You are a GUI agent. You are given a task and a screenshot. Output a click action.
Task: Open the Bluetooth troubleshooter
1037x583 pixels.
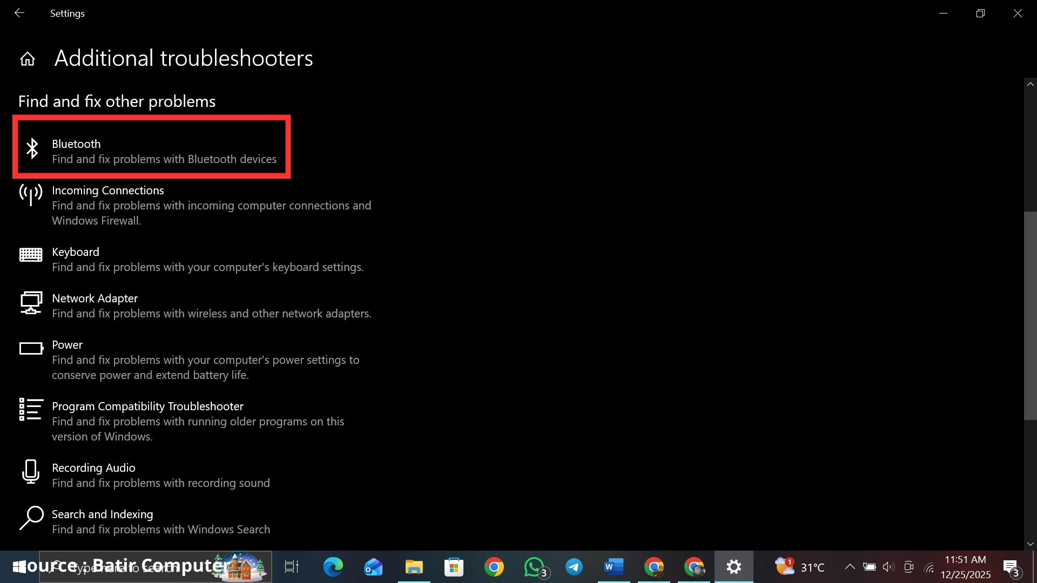(76, 144)
